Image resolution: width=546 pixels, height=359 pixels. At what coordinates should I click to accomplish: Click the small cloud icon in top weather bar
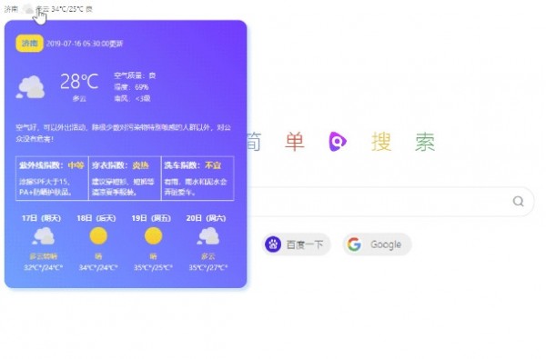tap(28, 9)
